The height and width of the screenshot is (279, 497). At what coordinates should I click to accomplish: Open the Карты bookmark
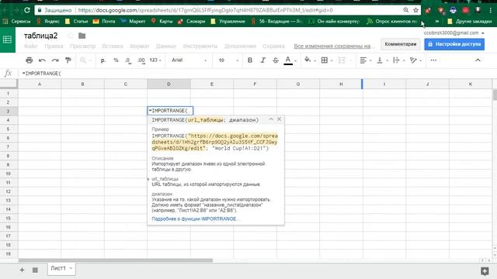pyautogui.click(x=162, y=21)
